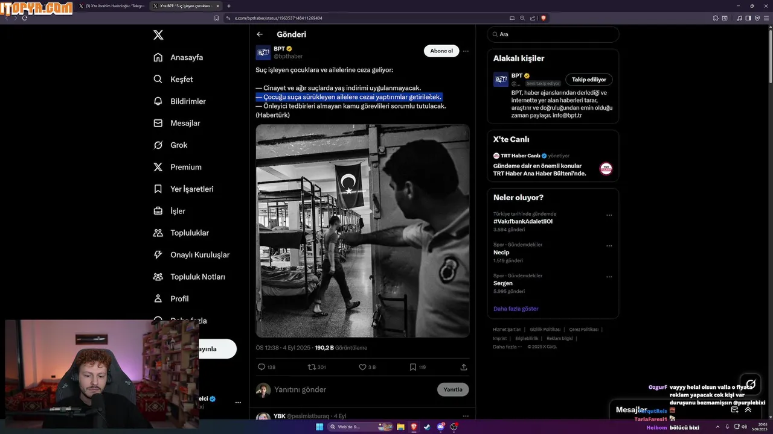
Task: Open Bildirimler bell notifications
Action: [158, 101]
